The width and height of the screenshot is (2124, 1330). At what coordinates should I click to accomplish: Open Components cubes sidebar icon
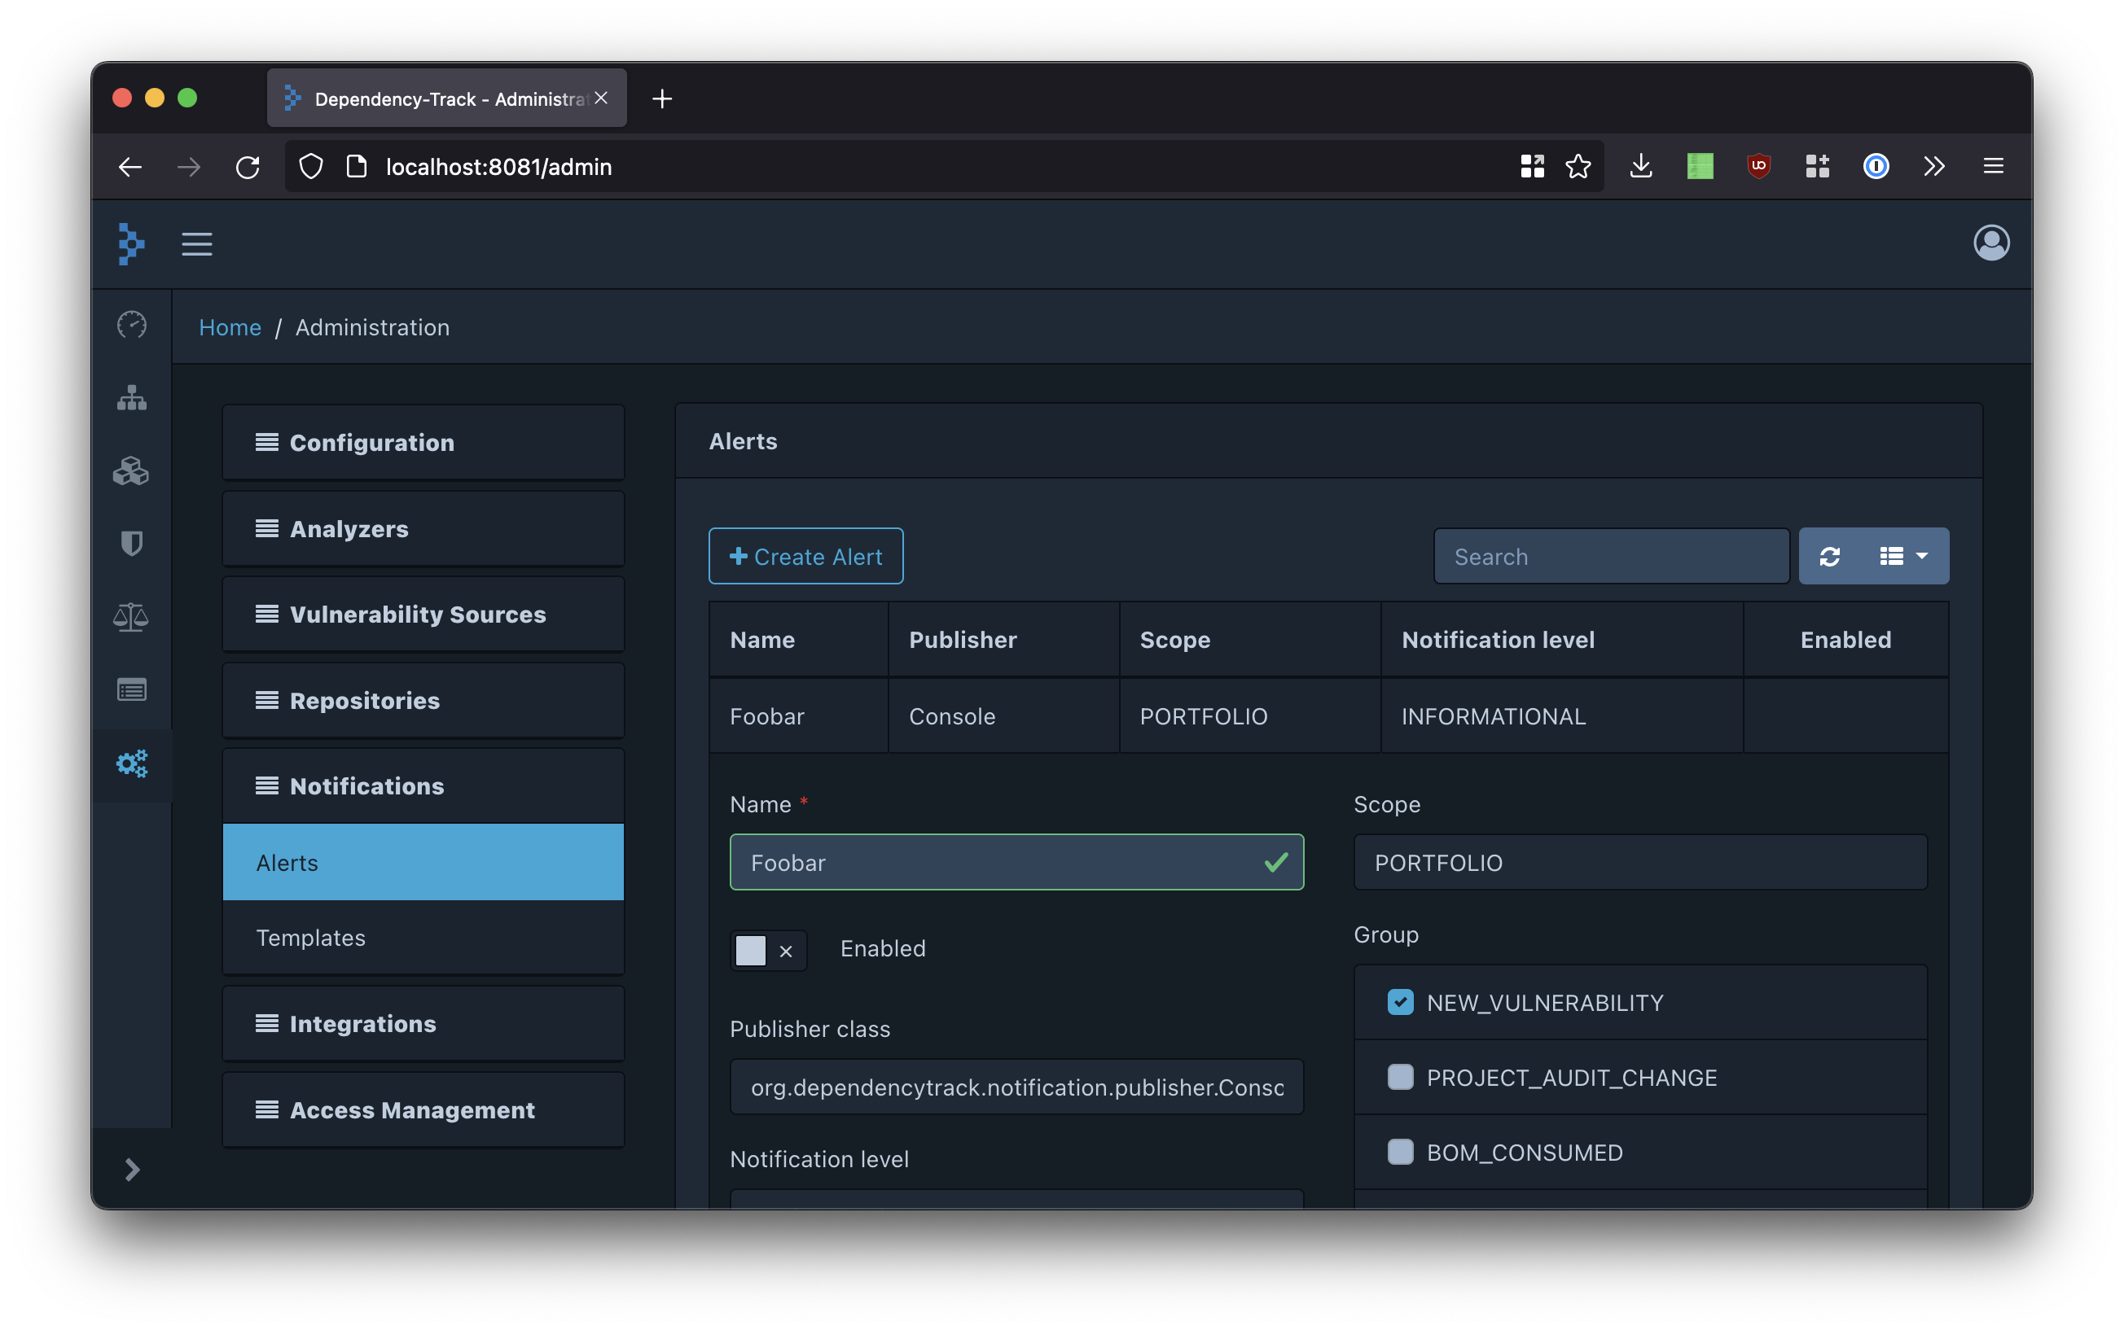point(131,471)
